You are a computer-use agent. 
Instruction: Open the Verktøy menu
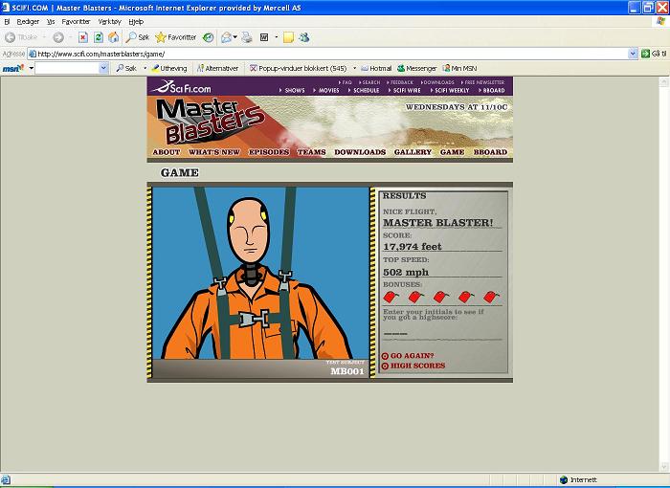point(110,21)
